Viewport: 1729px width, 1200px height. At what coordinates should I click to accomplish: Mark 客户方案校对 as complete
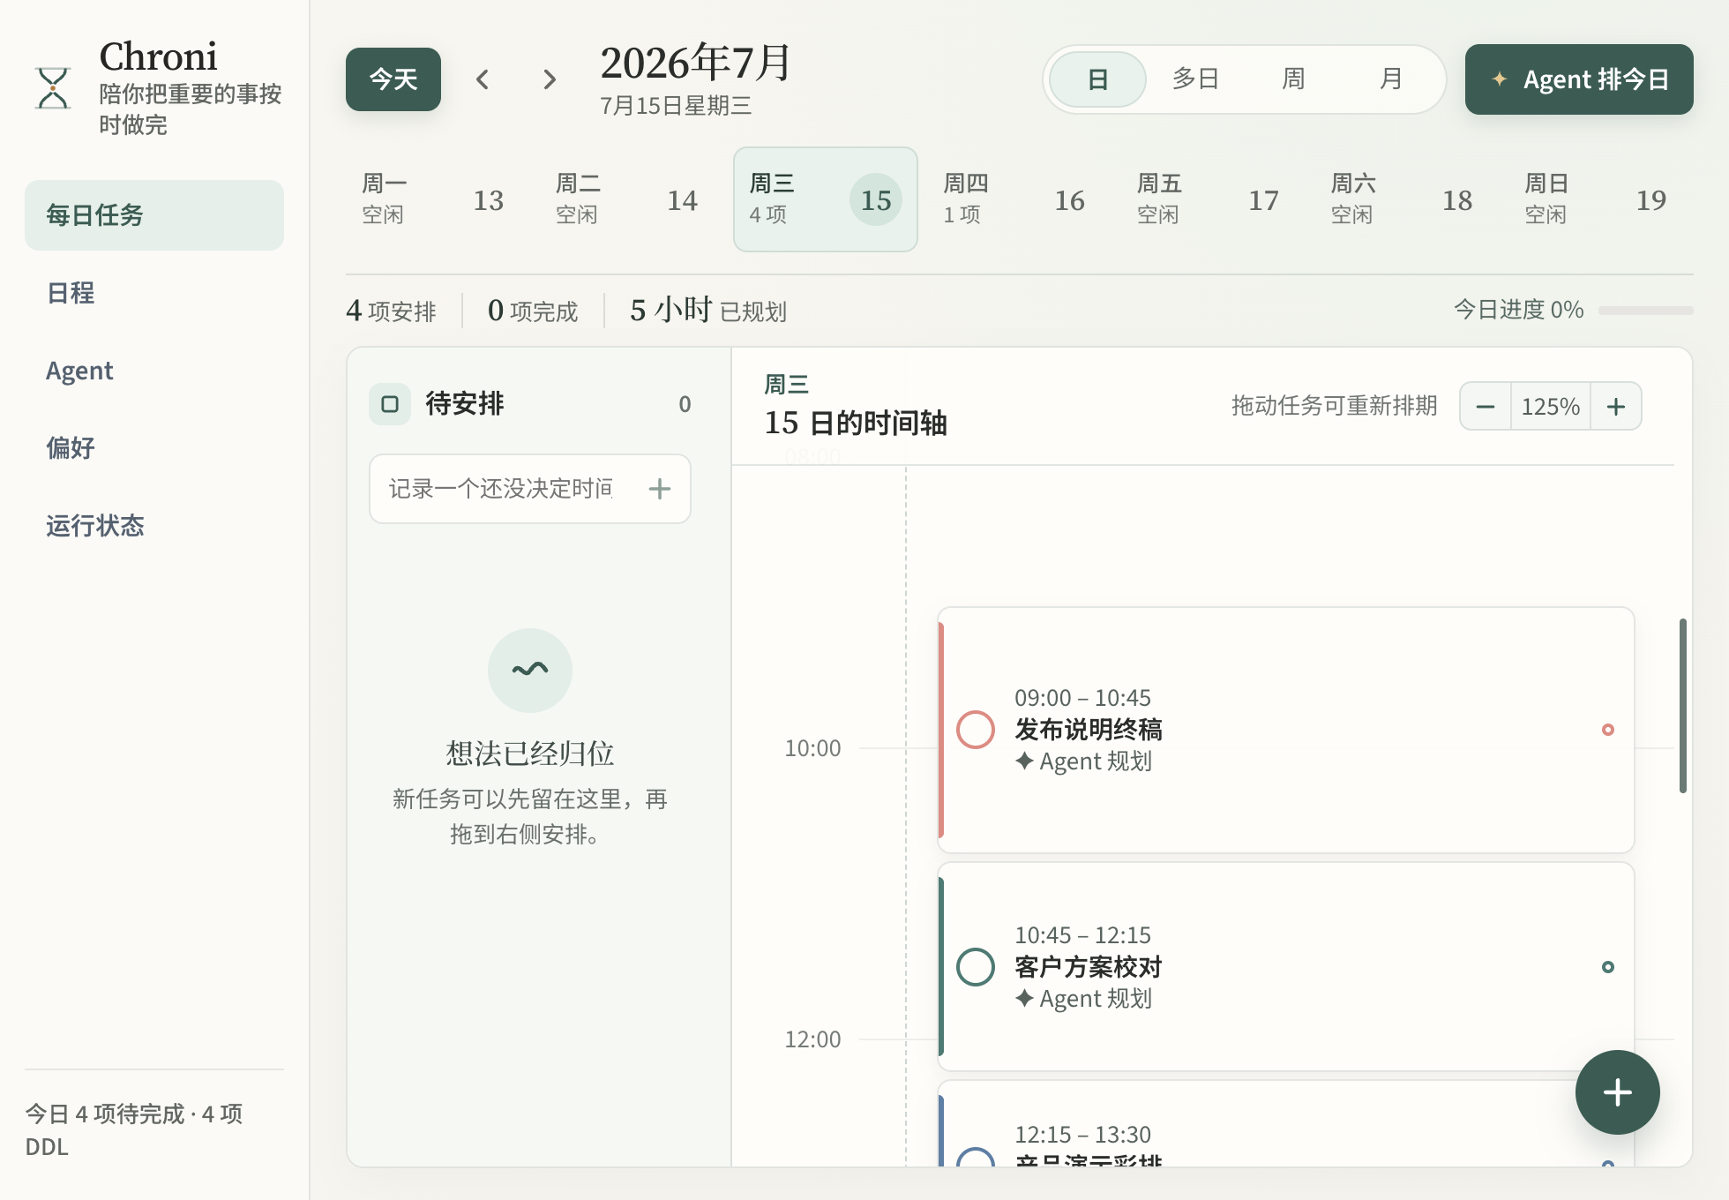(x=976, y=967)
